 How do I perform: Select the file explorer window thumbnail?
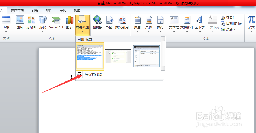pos(146,56)
